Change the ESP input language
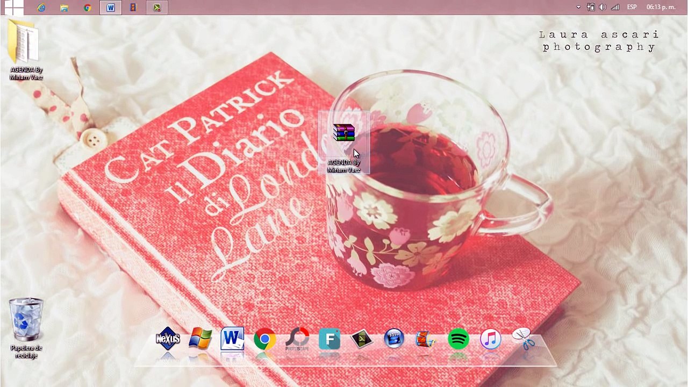688x387 pixels. pyautogui.click(x=632, y=7)
